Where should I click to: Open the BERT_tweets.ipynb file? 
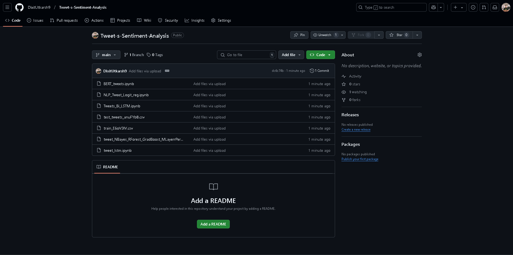(x=119, y=84)
